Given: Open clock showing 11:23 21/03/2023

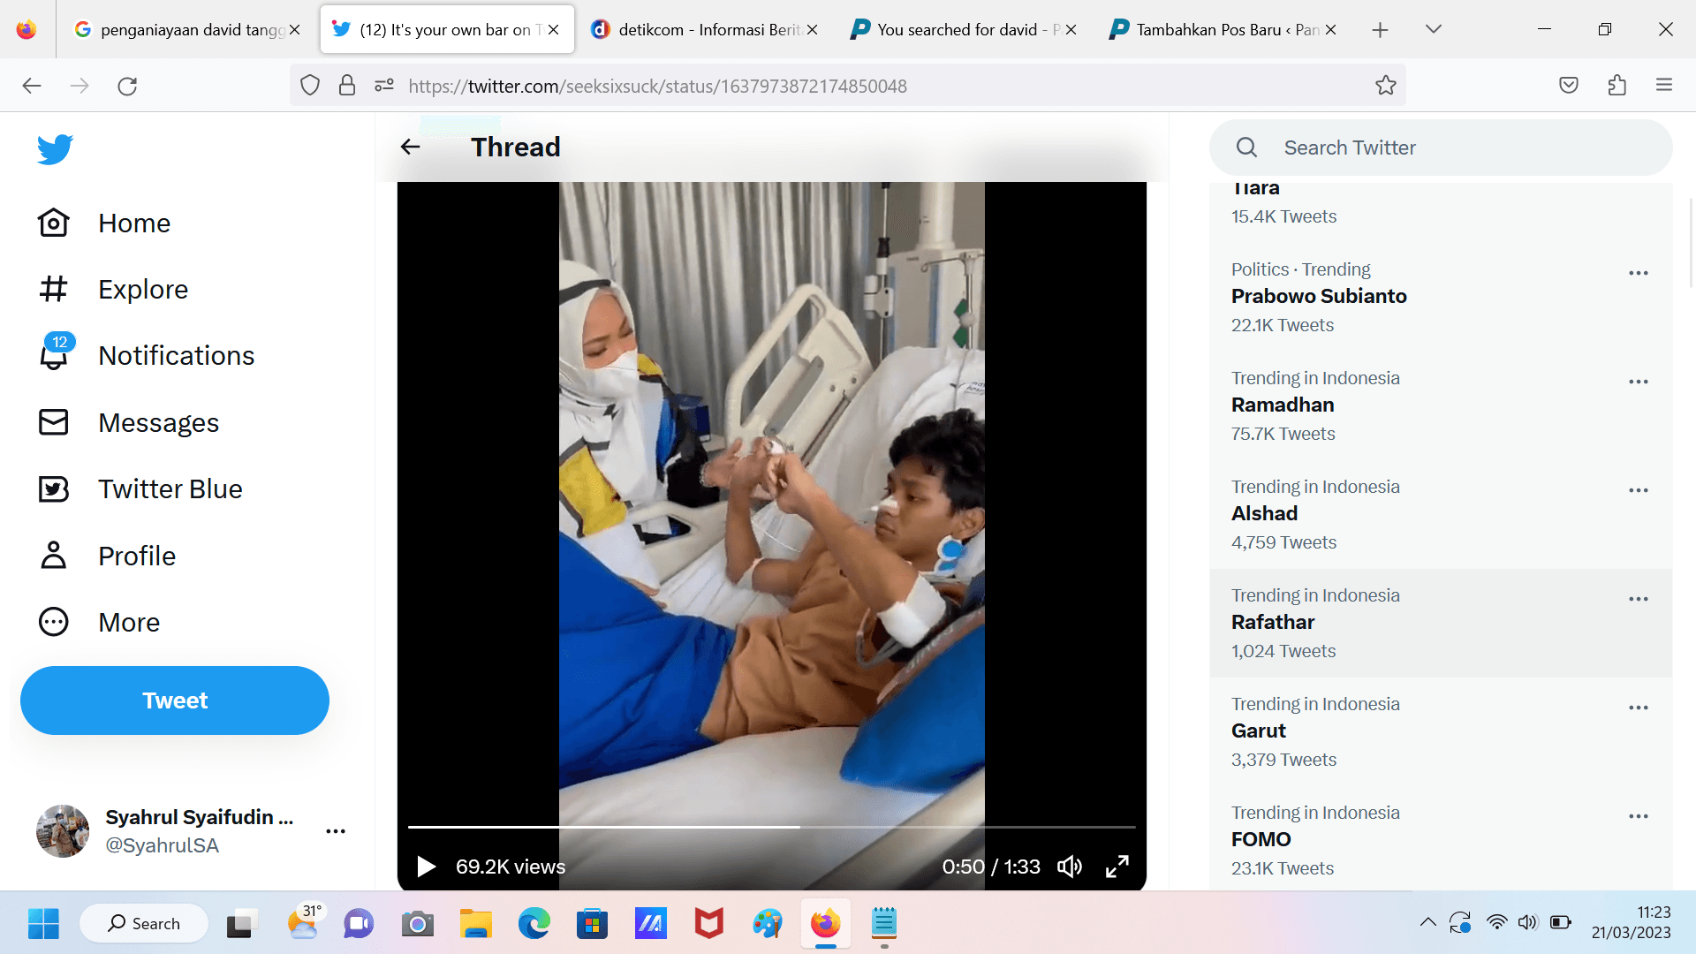Looking at the screenshot, I should [x=1632, y=923].
